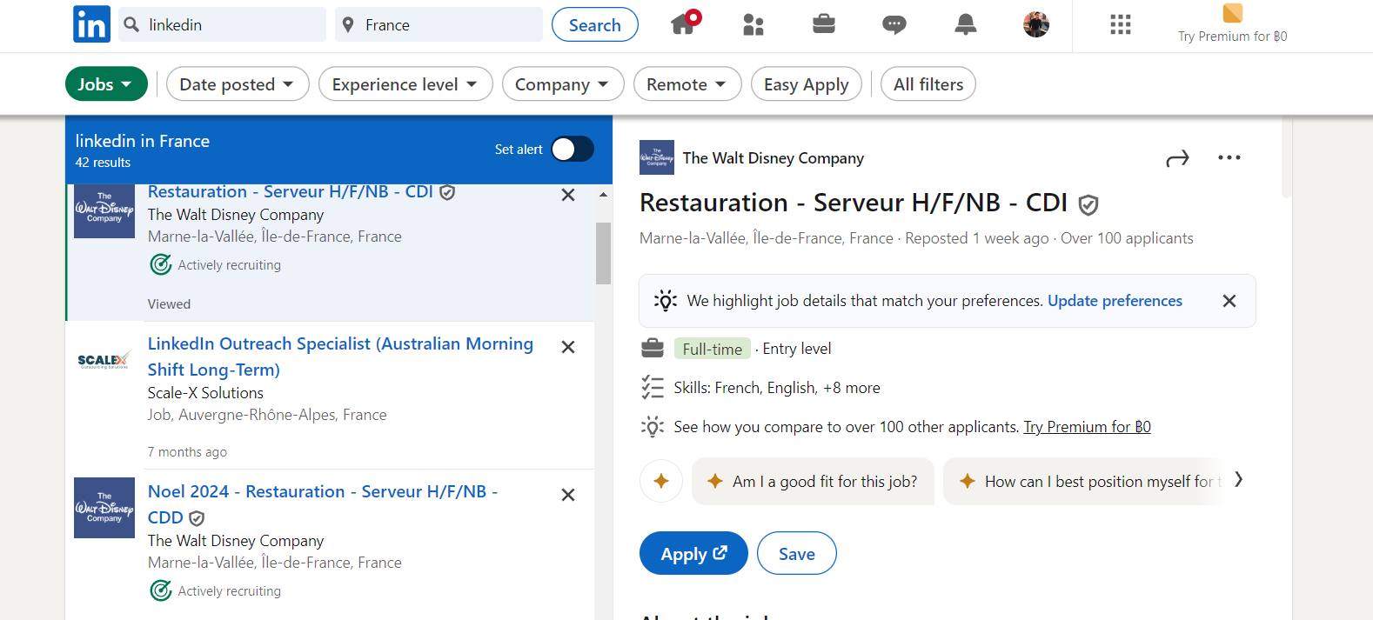Open the Jobs briefcase icon in the navbar

point(824,24)
